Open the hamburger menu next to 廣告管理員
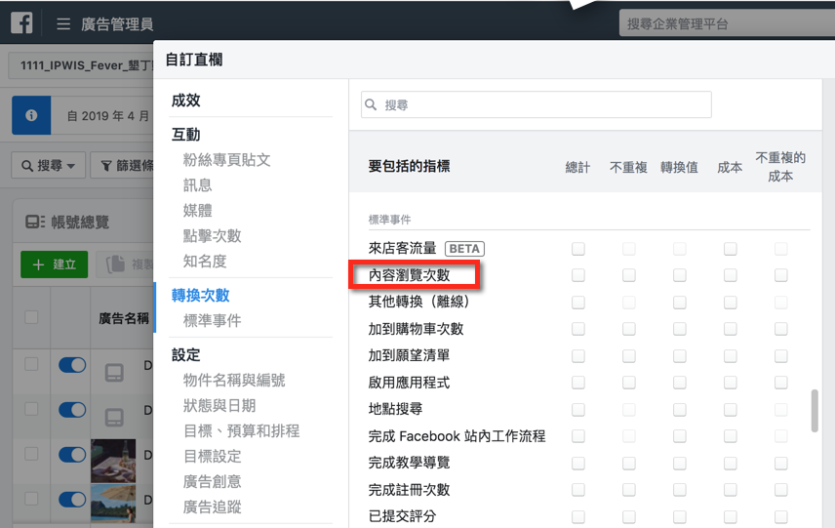The image size is (835, 528). point(63,24)
